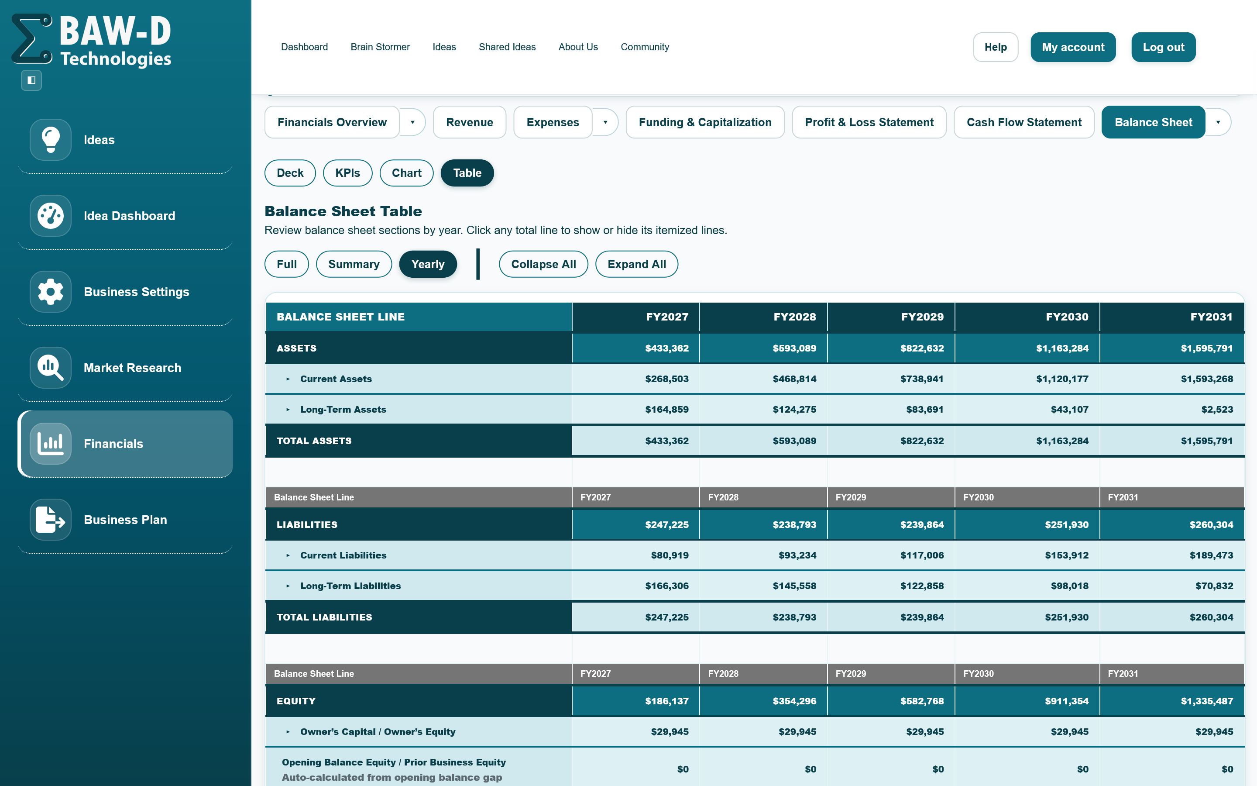Open the Profit & Loss Statement tab
The height and width of the screenshot is (786, 1257).
point(869,122)
